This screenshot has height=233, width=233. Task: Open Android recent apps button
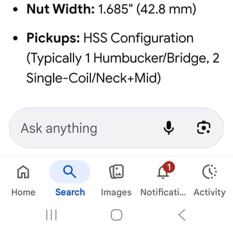tap(51, 215)
